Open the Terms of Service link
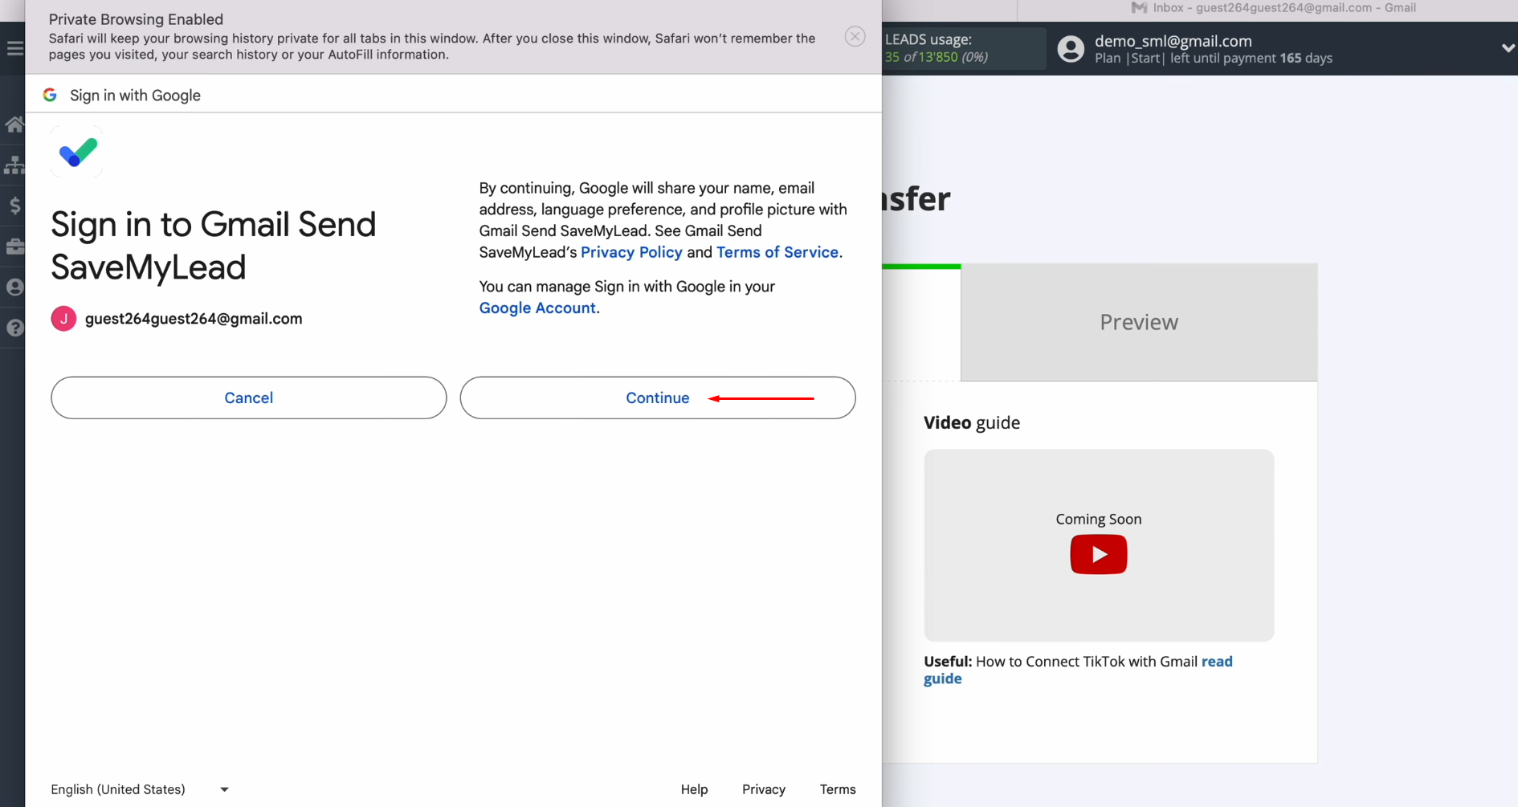The image size is (1518, 807). point(777,252)
